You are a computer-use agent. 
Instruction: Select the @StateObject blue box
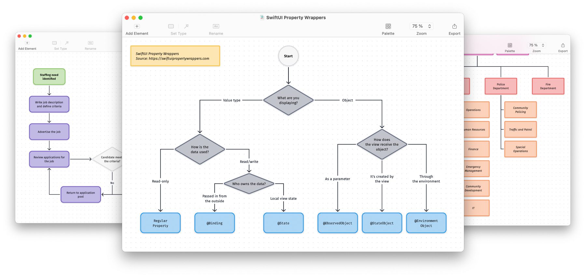pos(382,223)
